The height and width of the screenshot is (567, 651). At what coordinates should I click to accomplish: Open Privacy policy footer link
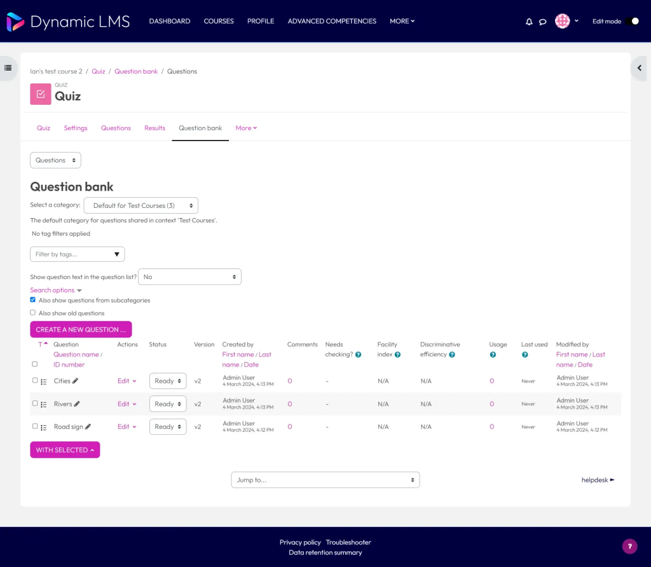click(x=300, y=542)
